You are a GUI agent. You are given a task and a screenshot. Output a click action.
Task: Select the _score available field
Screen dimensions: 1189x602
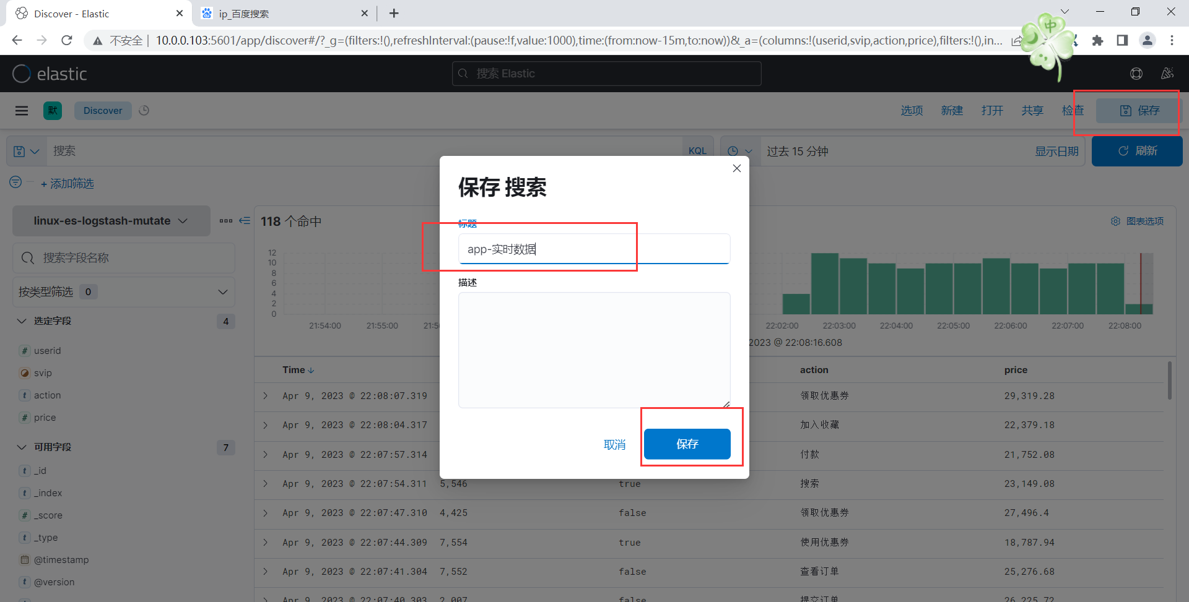point(48,515)
